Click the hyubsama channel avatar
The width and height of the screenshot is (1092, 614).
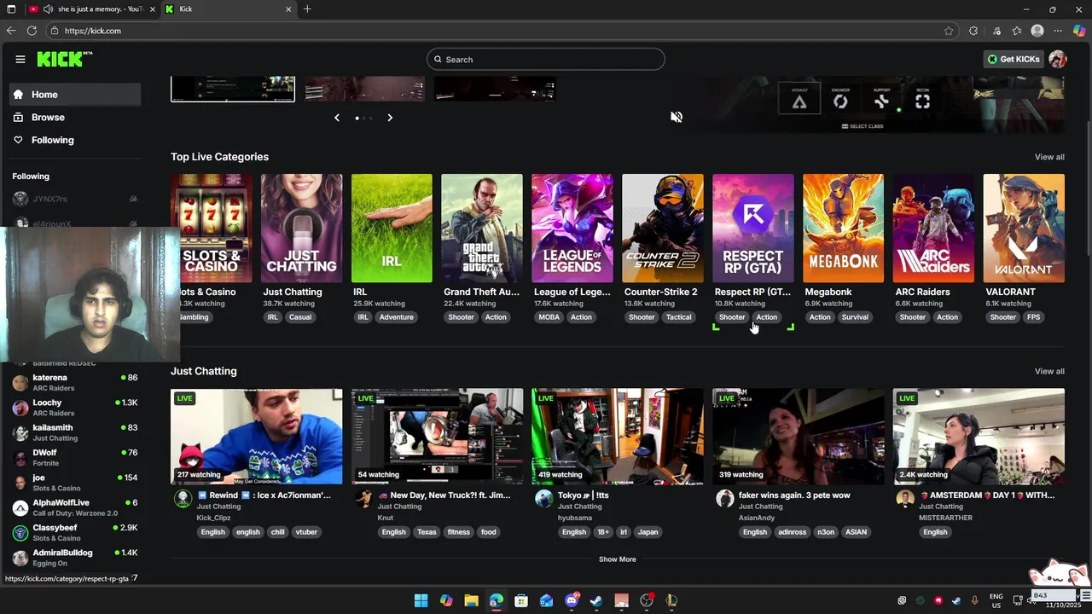[x=544, y=499]
